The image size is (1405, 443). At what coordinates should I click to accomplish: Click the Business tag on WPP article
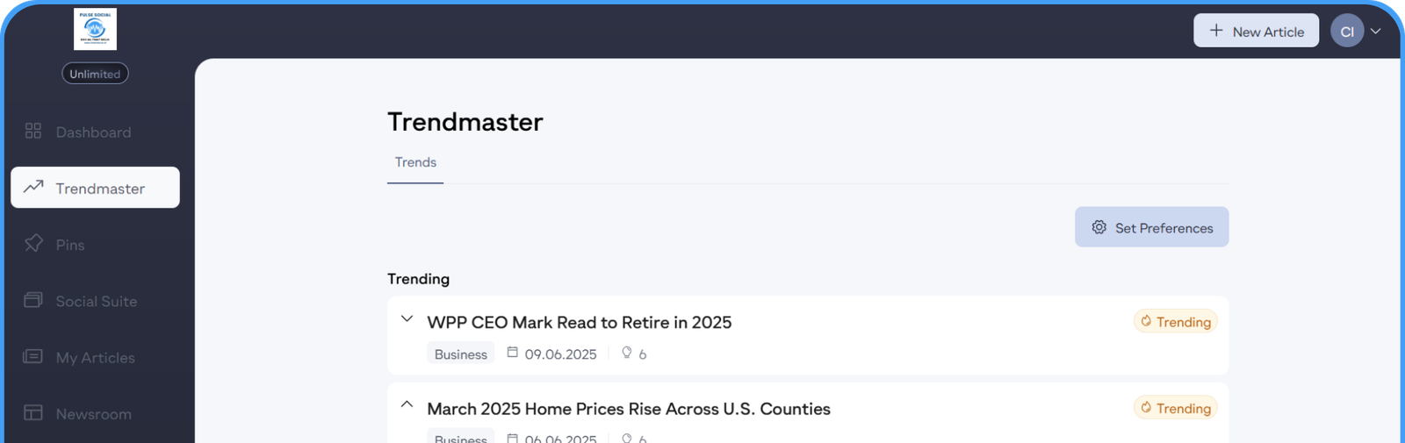[460, 354]
